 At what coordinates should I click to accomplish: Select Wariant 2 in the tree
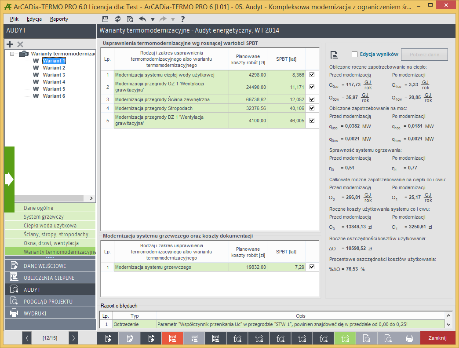click(x=54, y=68)
